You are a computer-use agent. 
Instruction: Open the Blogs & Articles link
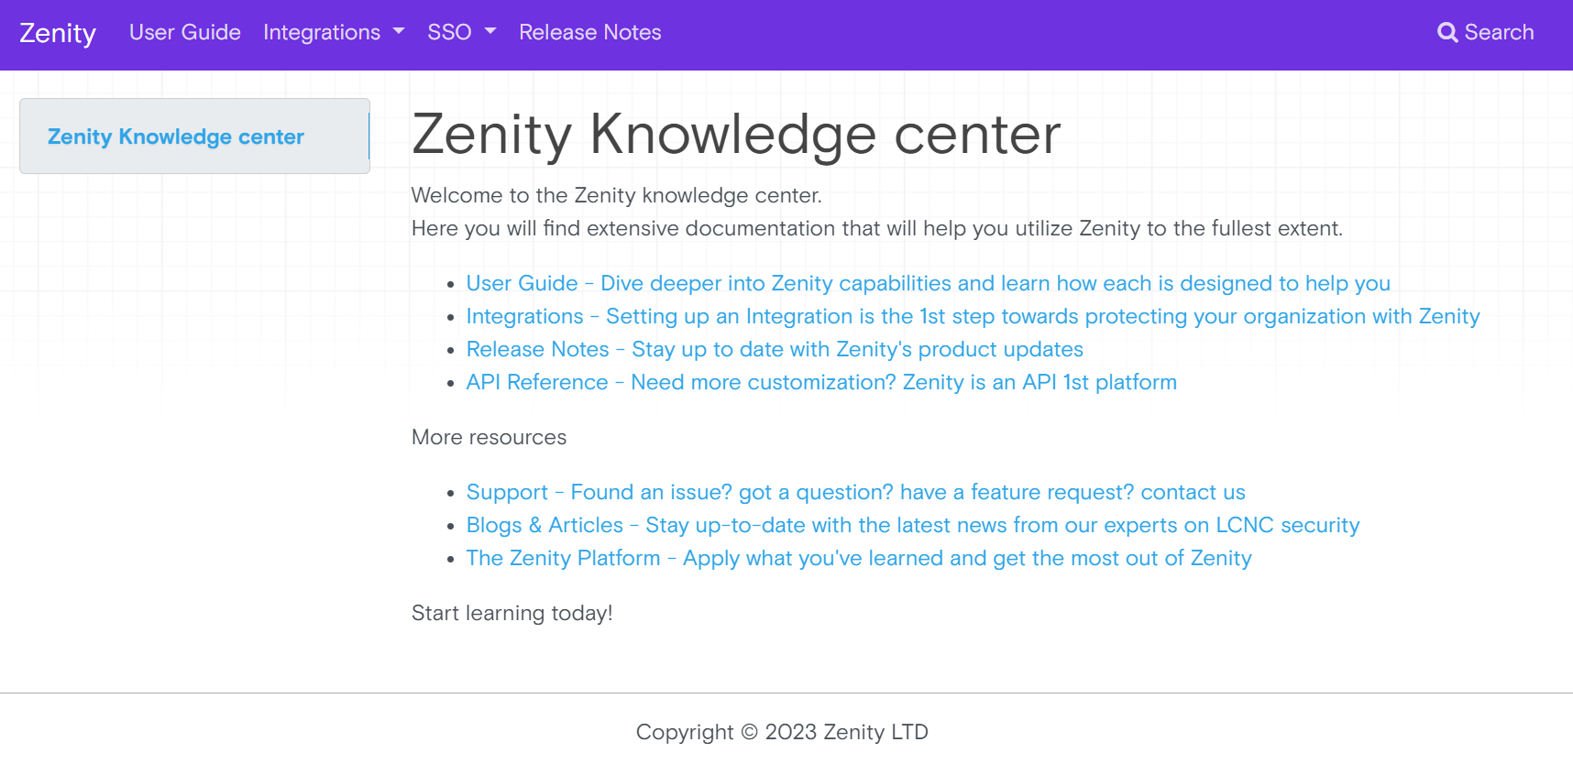click(x=912, y=525)
